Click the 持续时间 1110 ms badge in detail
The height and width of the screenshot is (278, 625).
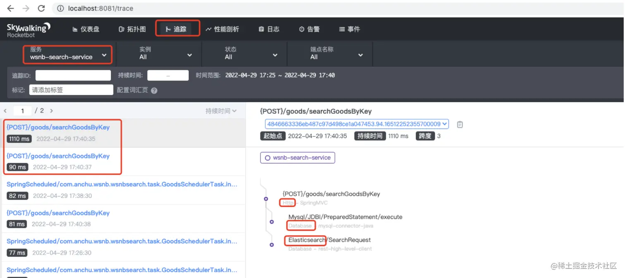click(x=370, y=136)
